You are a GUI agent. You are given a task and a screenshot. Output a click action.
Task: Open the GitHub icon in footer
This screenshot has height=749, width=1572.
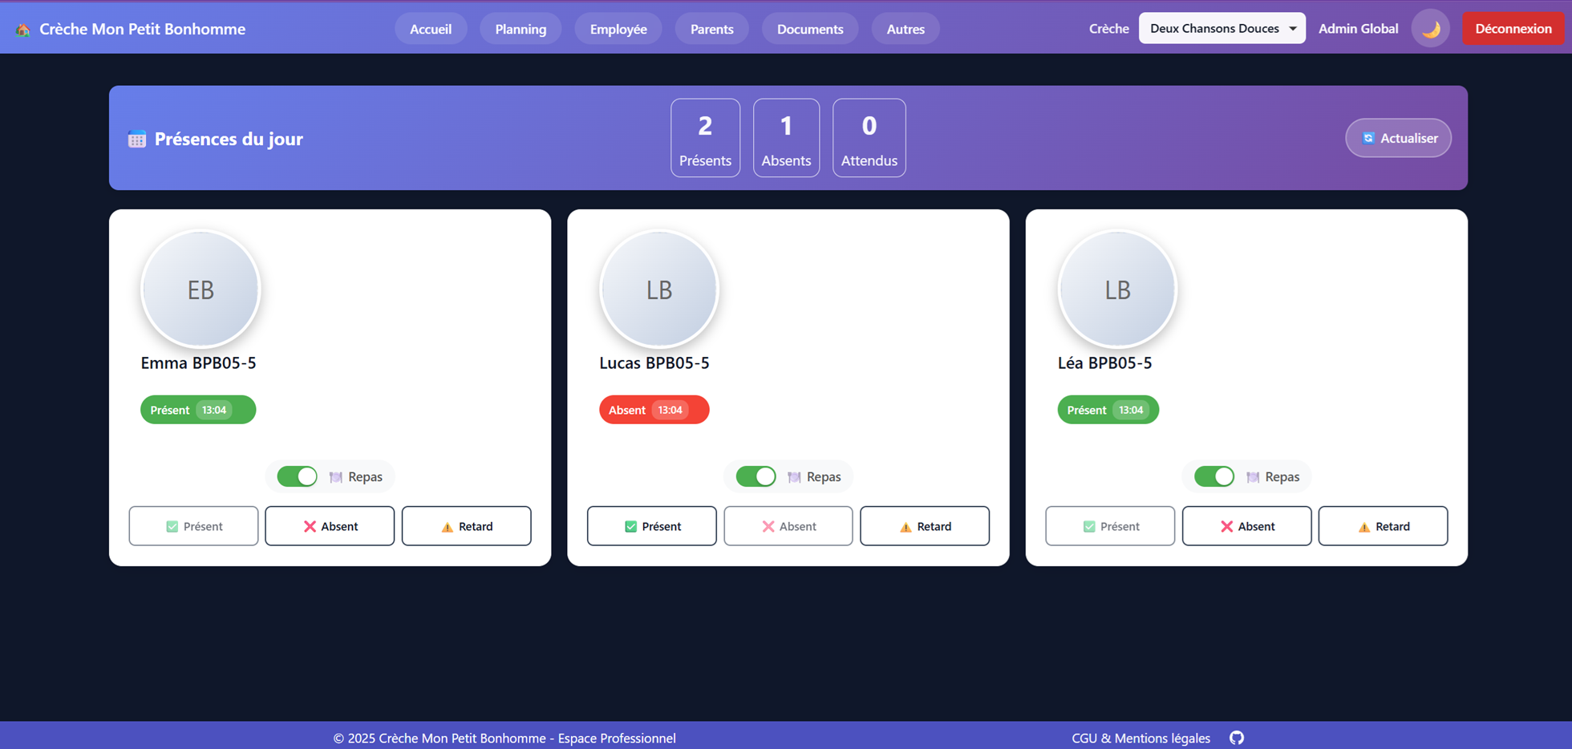pos(1237,738)
